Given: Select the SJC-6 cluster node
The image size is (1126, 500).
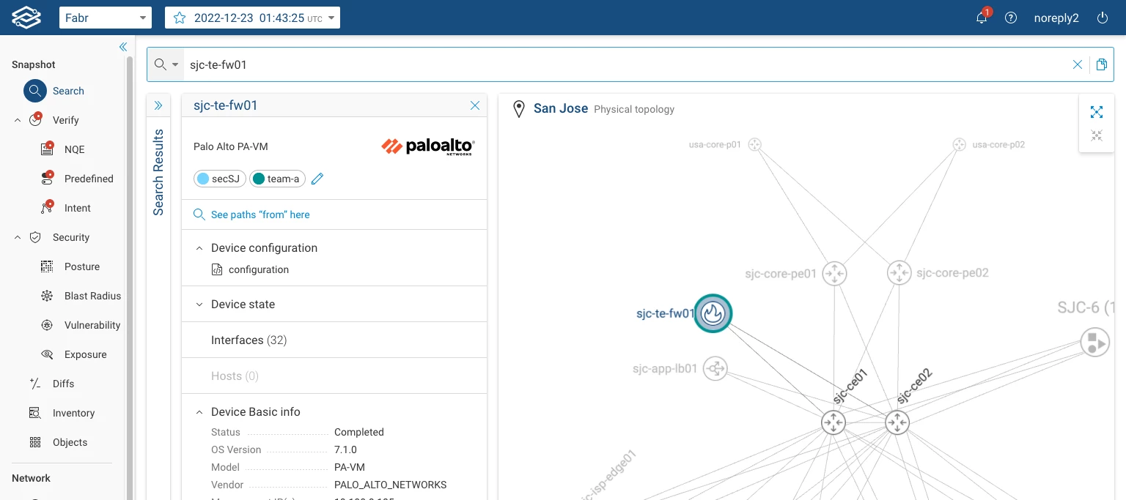Looking at the screenshot, I should tap(1094, 343).
